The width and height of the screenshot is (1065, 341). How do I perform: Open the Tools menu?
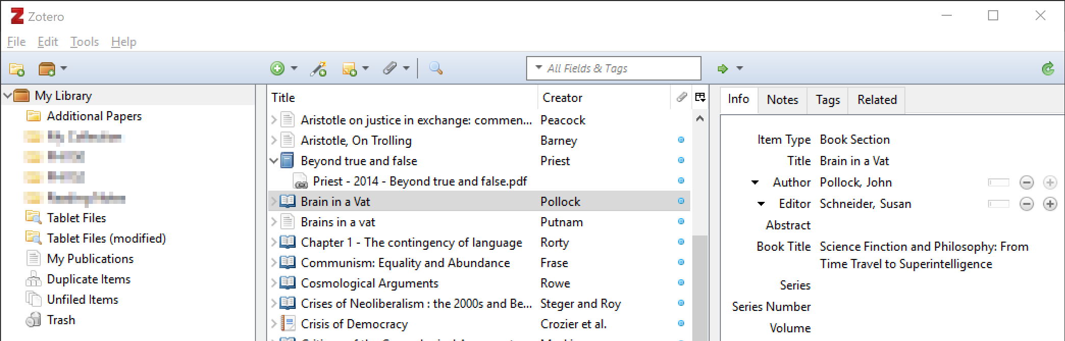pos(84,42)
